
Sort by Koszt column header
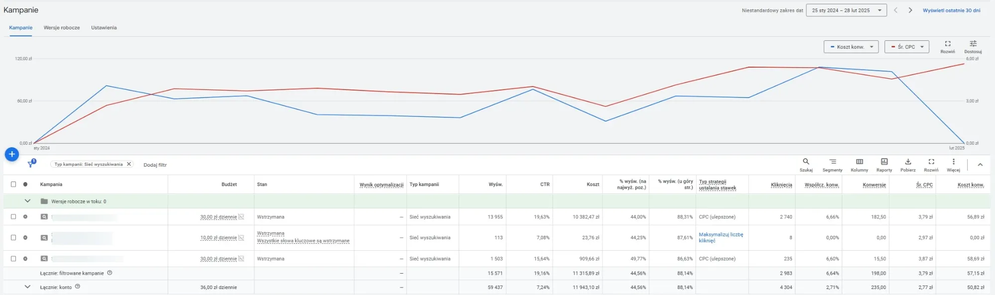(x=593, y=185)
